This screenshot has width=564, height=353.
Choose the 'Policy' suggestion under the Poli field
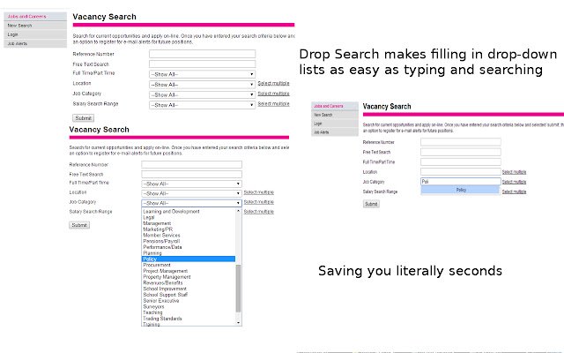(x=460, y=190)
